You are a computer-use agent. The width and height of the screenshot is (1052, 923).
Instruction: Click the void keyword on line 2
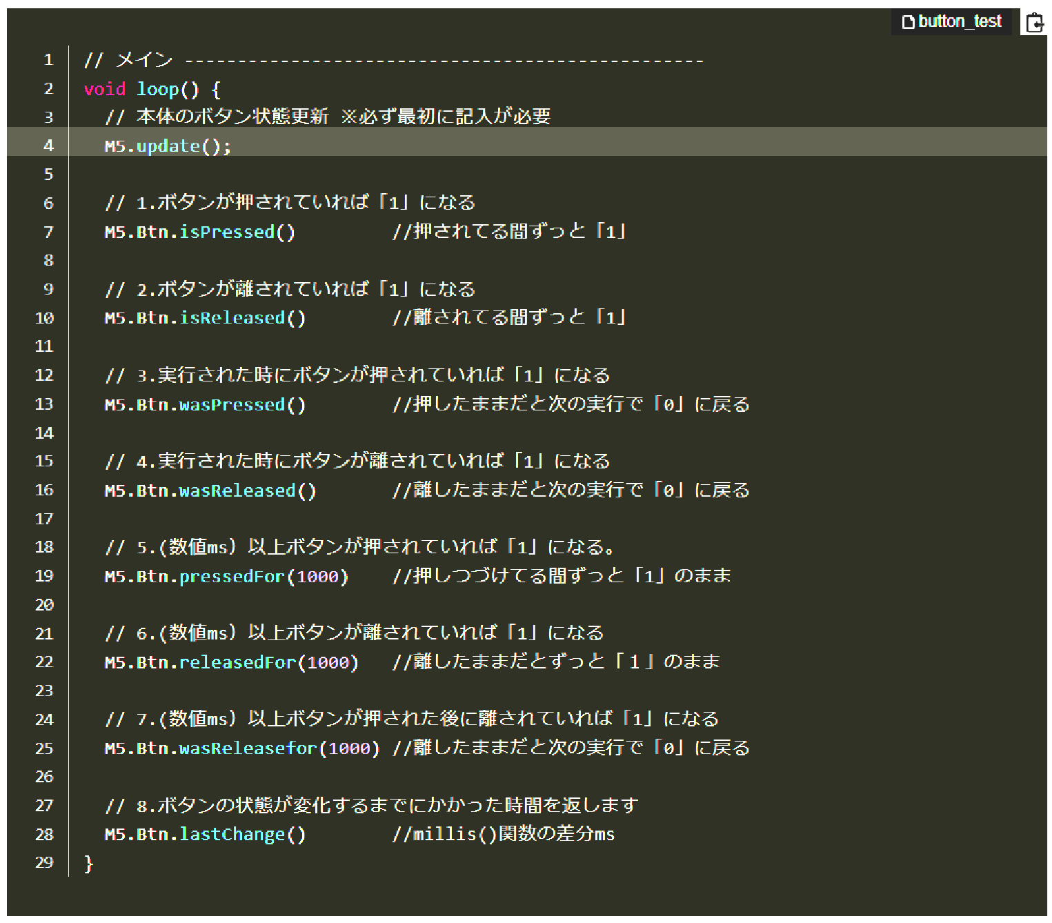pos(105,89)
